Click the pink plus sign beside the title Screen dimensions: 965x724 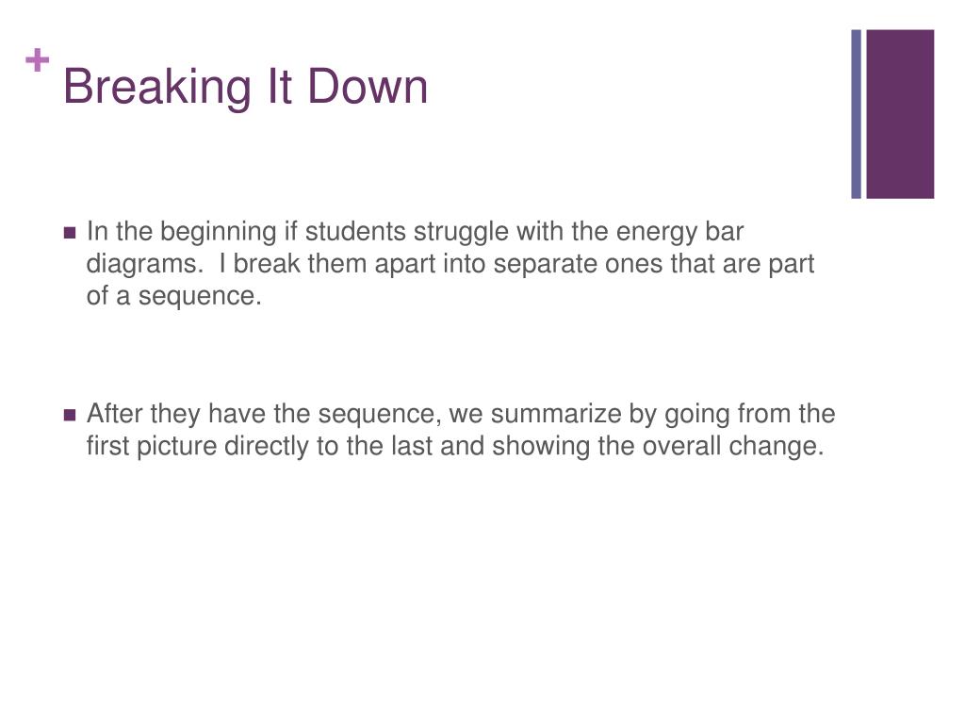click(38, 60)
